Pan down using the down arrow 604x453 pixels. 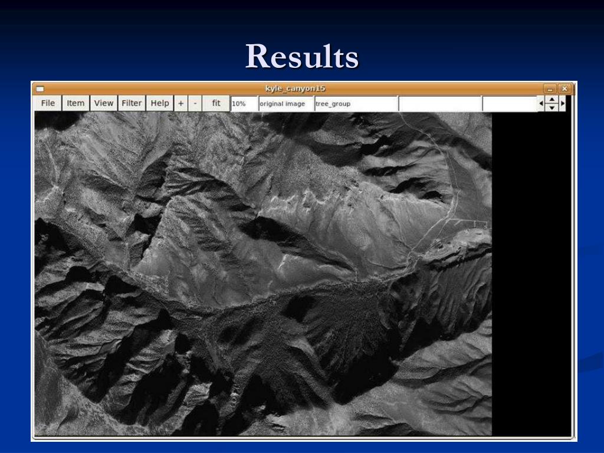click(x=552, y=107)
